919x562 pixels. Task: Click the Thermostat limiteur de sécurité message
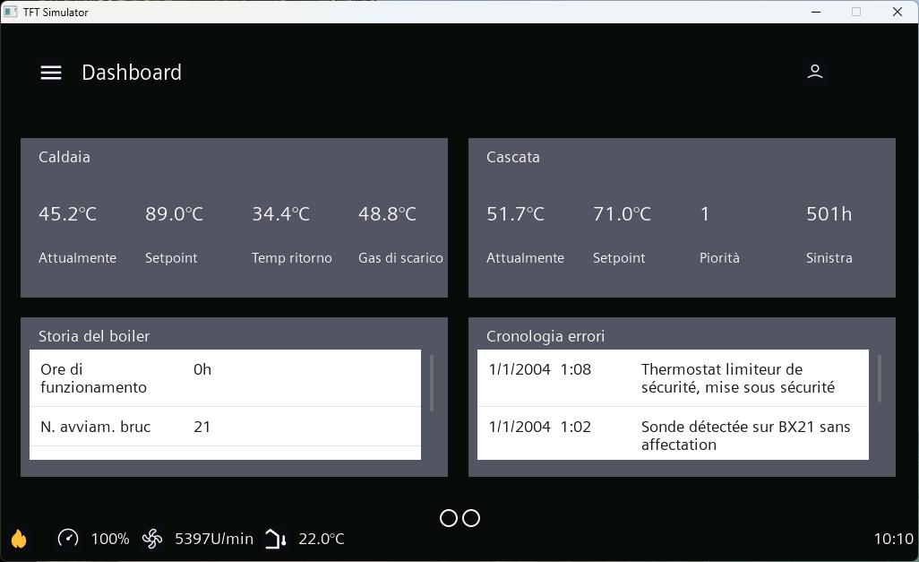click(x=738, y=378)
